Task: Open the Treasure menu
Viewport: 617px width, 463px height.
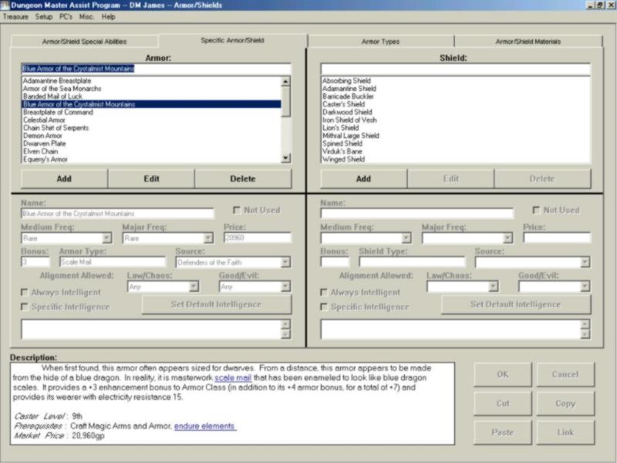Action: click(x=15, y=16)
